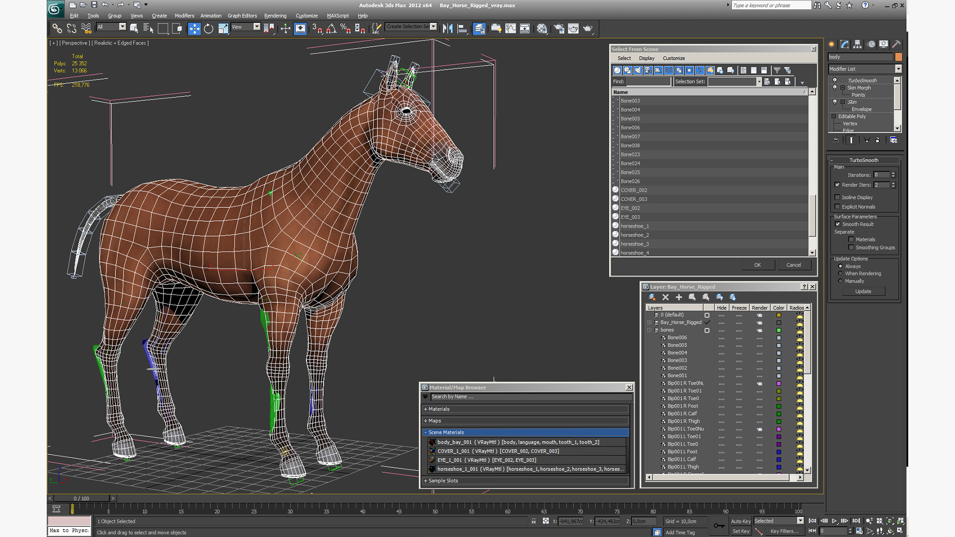Expand the Sample Slots group

click(425, 481)
